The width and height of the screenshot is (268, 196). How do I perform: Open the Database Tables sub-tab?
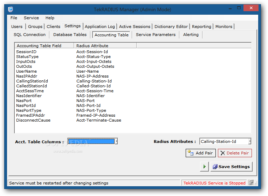[x=70, y=35]
